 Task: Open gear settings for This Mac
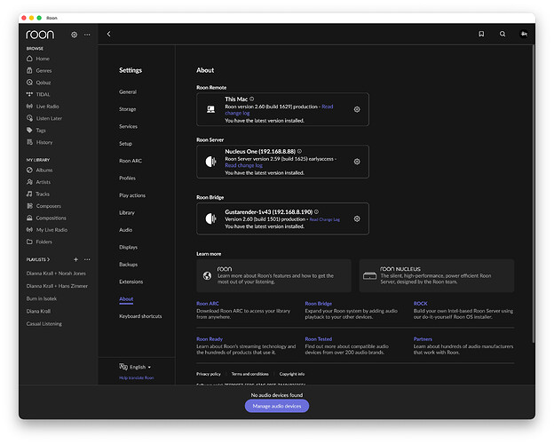[357, 109]
